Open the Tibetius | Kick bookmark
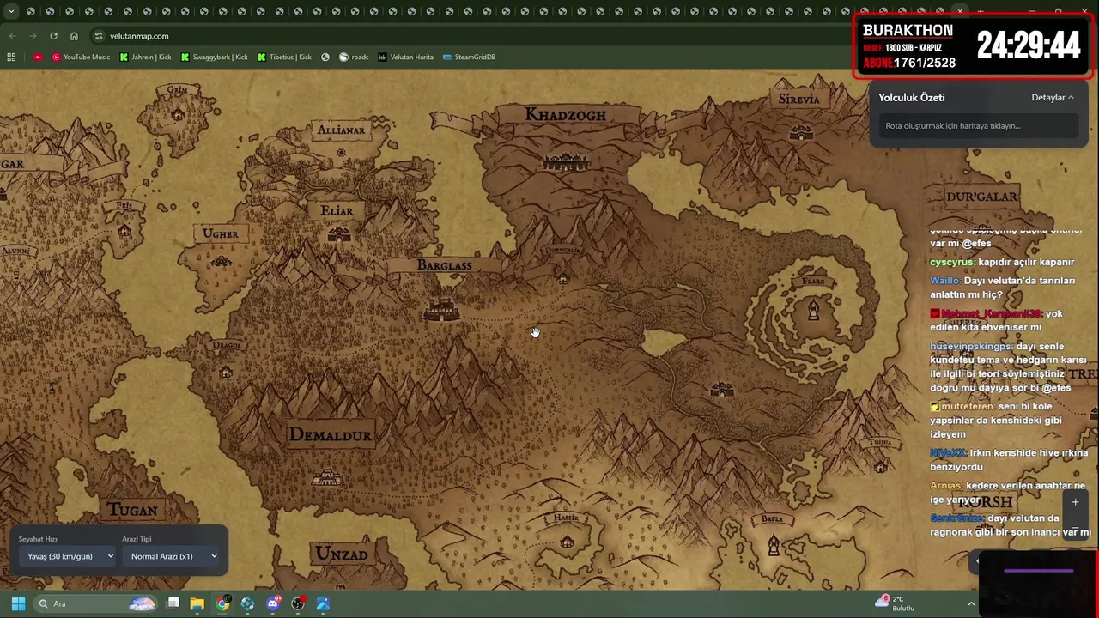Image resolution: width=1099 pixels, height=618 pixels. tap(284, 57)
